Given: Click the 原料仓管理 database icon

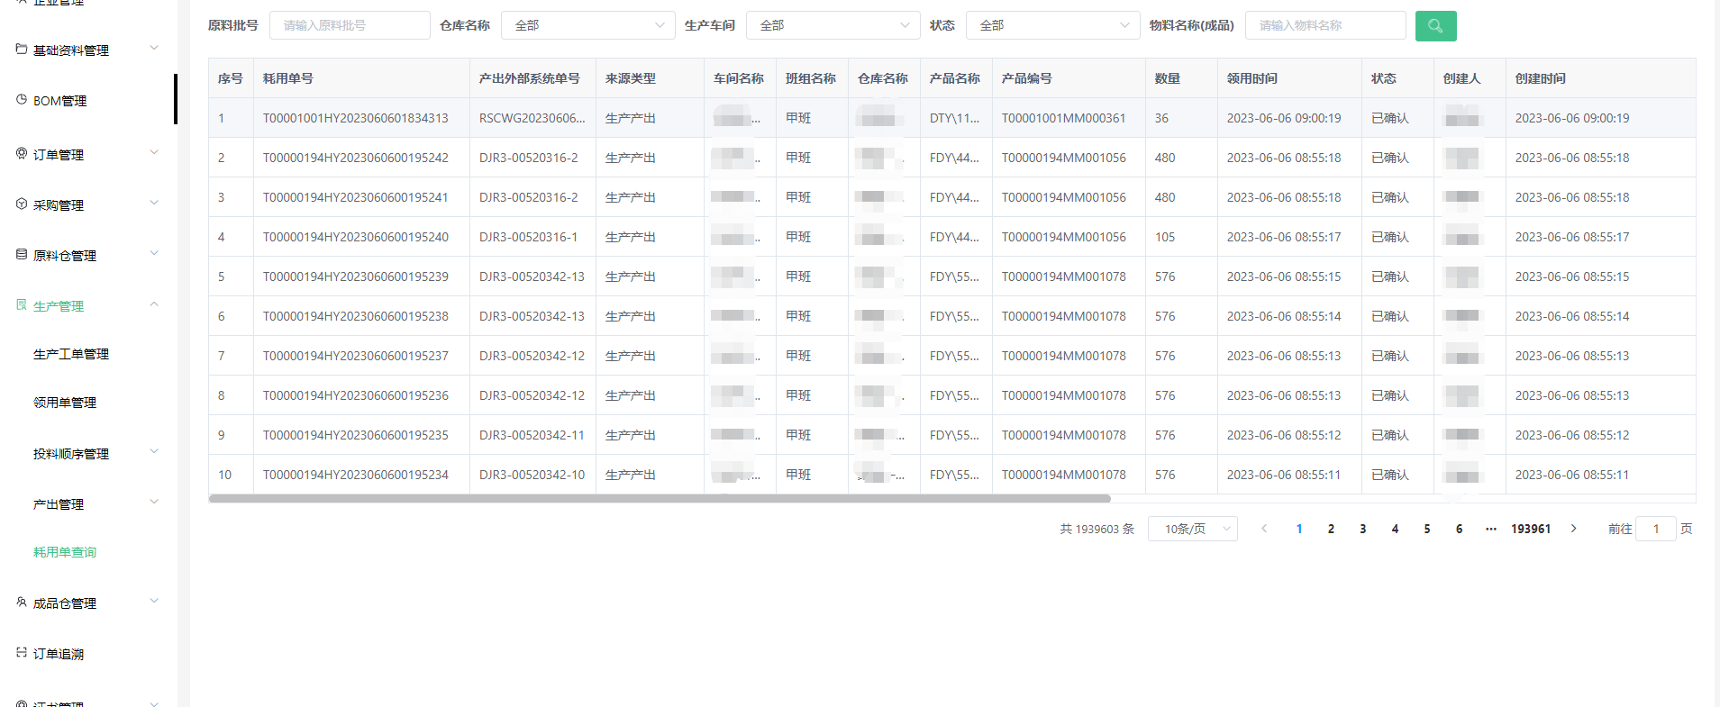Looking at the screenshot, I should (x=22, y=255).
